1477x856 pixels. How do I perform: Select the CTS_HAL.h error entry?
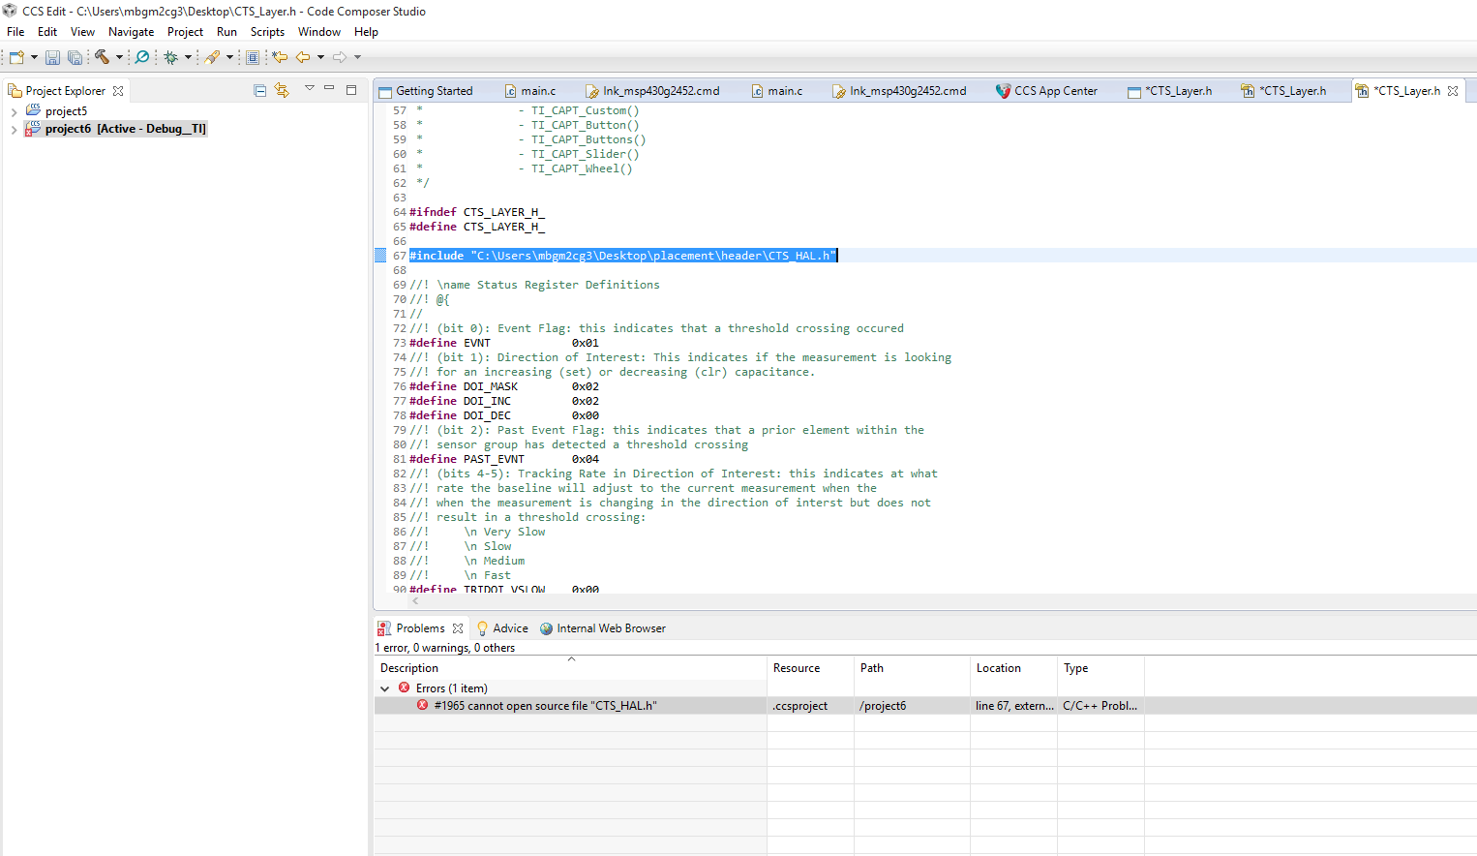pos(545,706)
